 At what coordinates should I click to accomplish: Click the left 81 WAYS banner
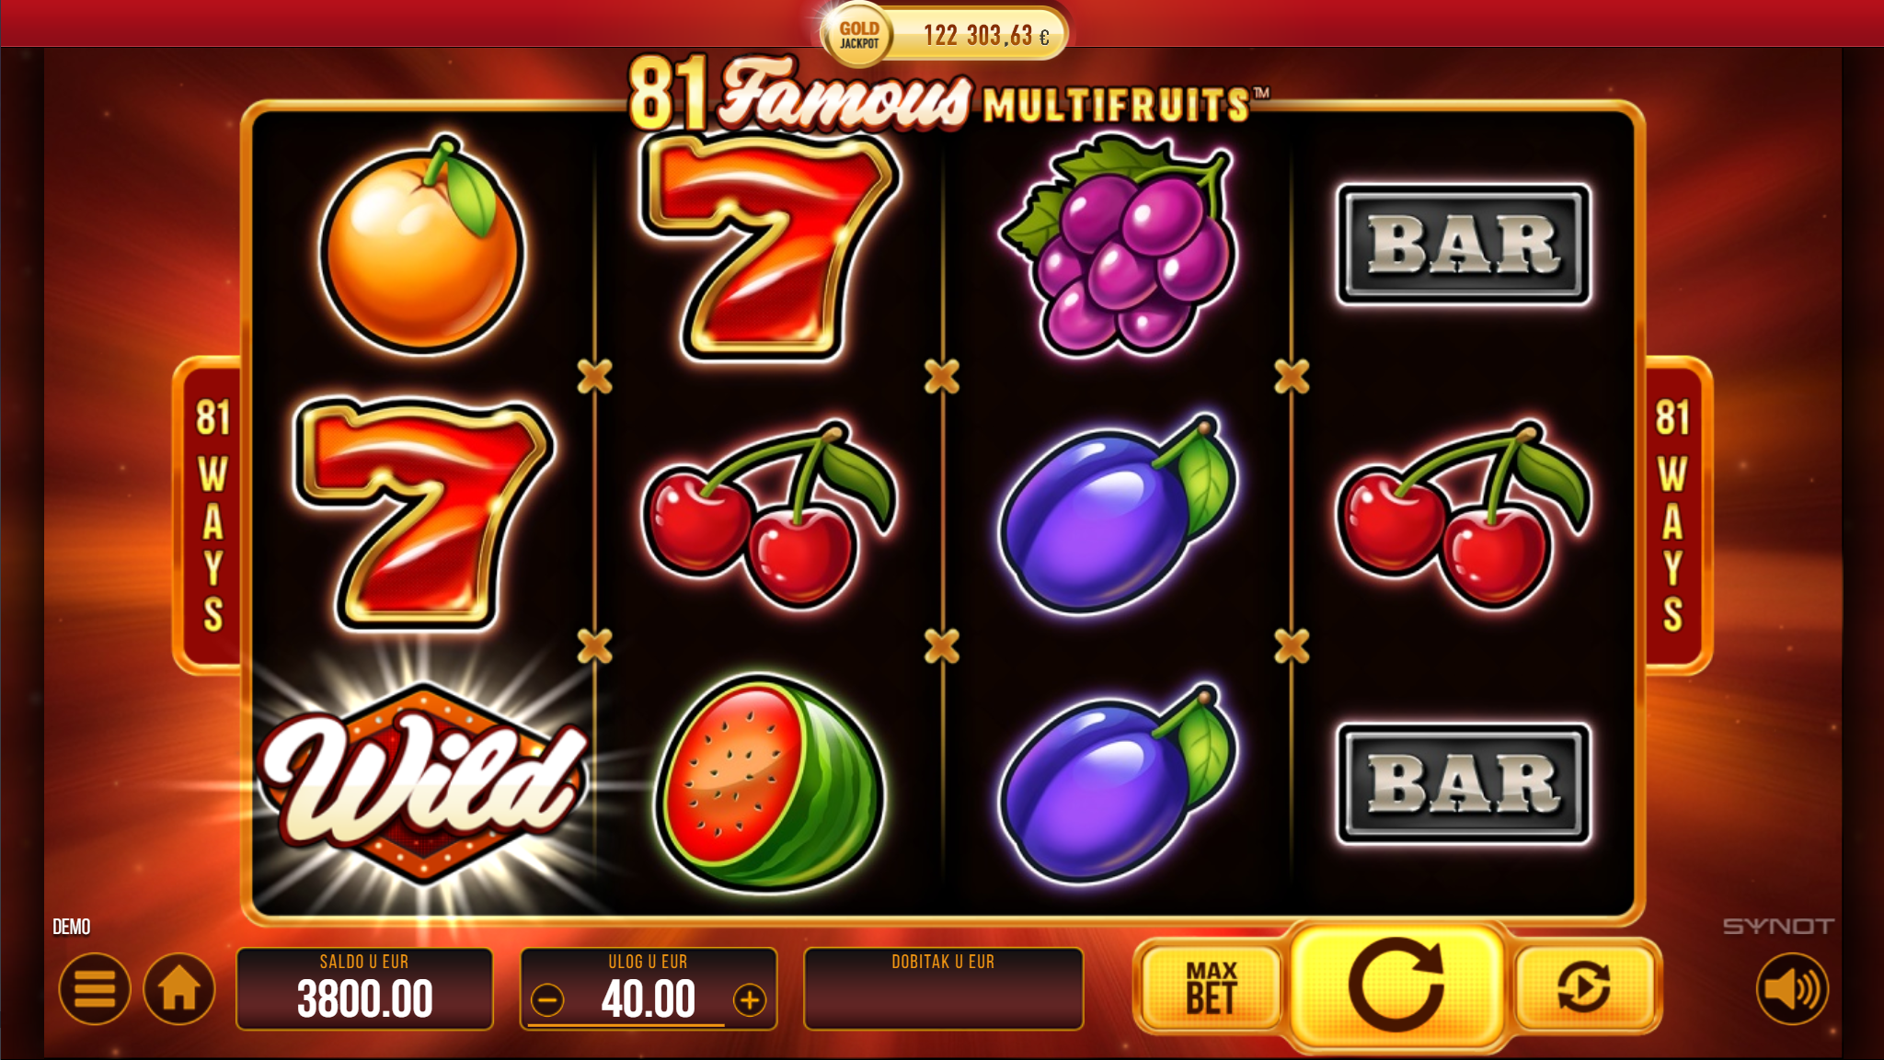point(212,515)
